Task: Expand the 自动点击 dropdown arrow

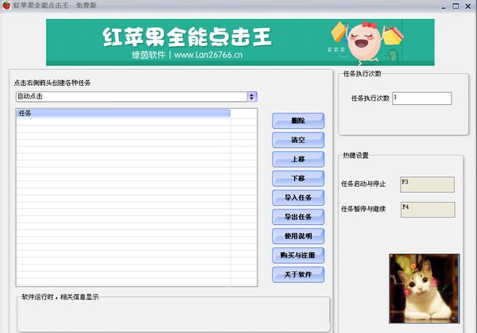Action: (x=252, y=96)
